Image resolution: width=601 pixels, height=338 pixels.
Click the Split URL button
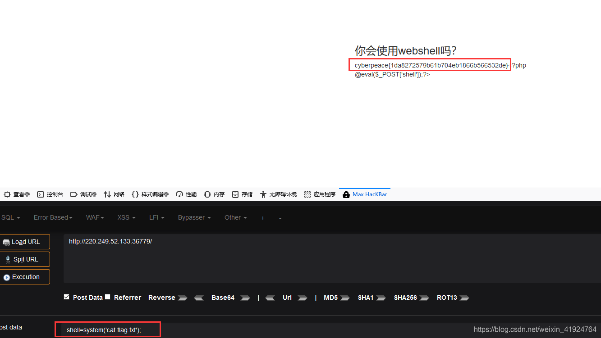click(25, 259)
